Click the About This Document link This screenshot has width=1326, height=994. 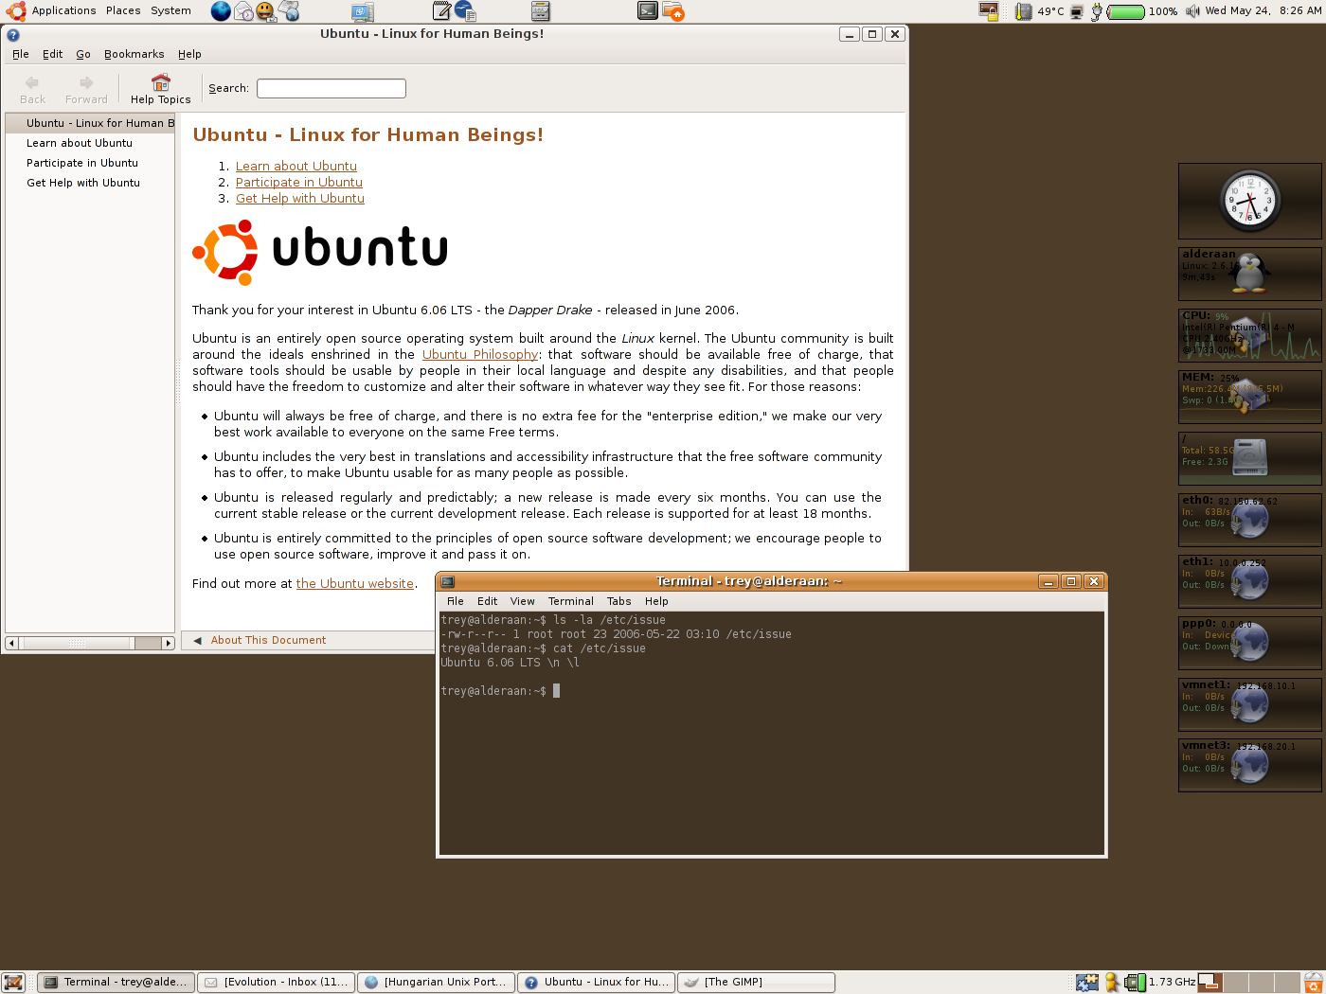click(268, 640)
